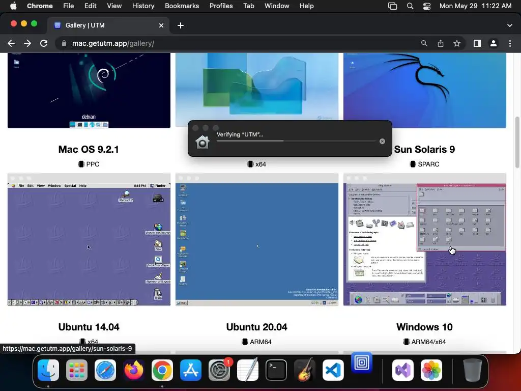Expand the tab search chevron
Image resolution: width=521 pixels, height=391 pixels.
[510, 25]
